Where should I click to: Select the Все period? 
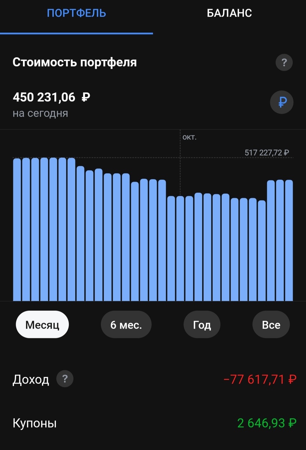pos(271,325)
